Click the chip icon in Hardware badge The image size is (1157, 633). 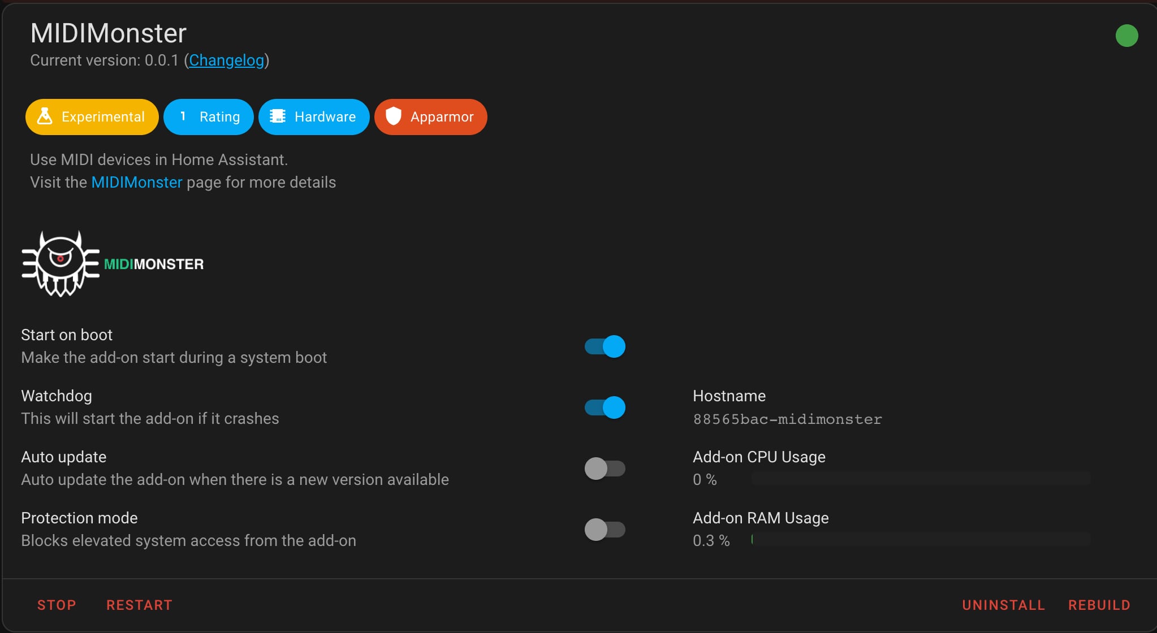(x=278, y=116)
